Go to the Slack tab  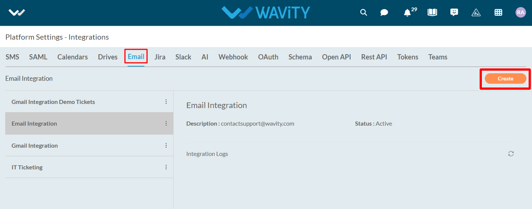(x=183, y=57)
